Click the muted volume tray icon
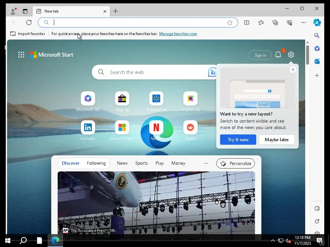Viewport: 330px width, 247px height. point(288,241)
